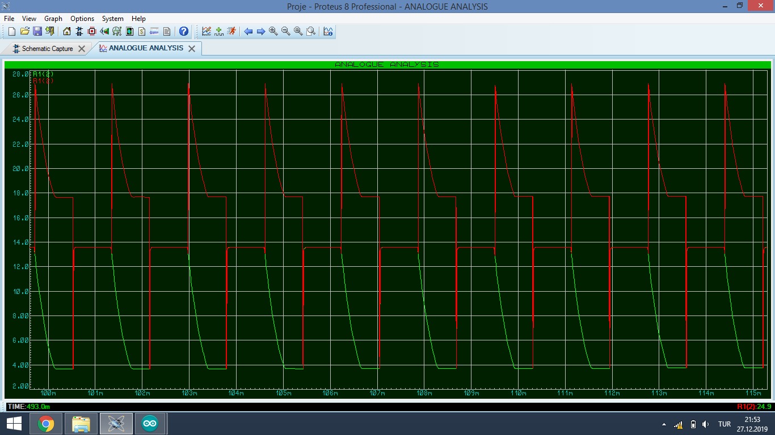Save the project with the floppy disk icon
Viewport: 775px width, 435px height.
tap(37, 32)
